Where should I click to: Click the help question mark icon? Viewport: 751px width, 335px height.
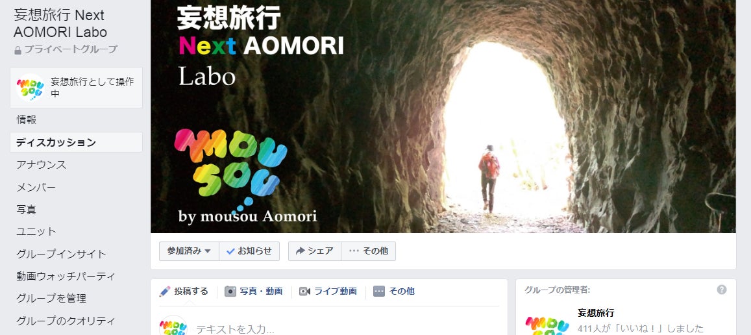pos(722,290)
